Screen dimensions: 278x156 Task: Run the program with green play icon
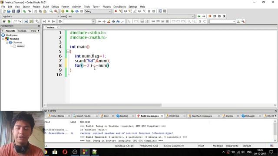point(67,11)
